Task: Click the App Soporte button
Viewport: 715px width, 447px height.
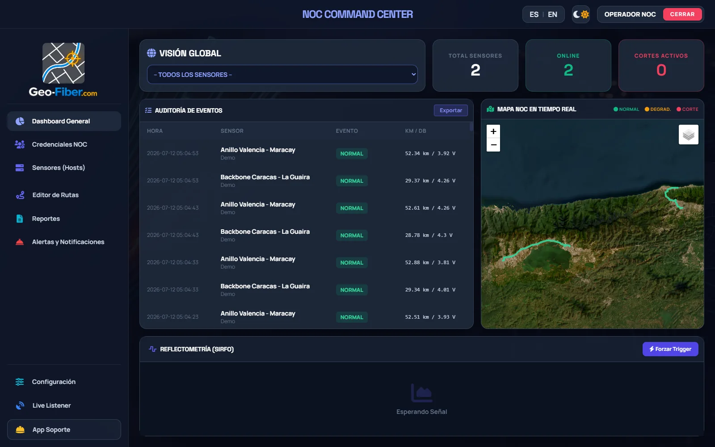Action: pos(64,430)
